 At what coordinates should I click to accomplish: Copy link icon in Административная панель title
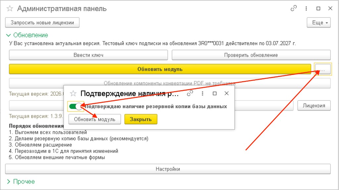(x=294, y=8)
